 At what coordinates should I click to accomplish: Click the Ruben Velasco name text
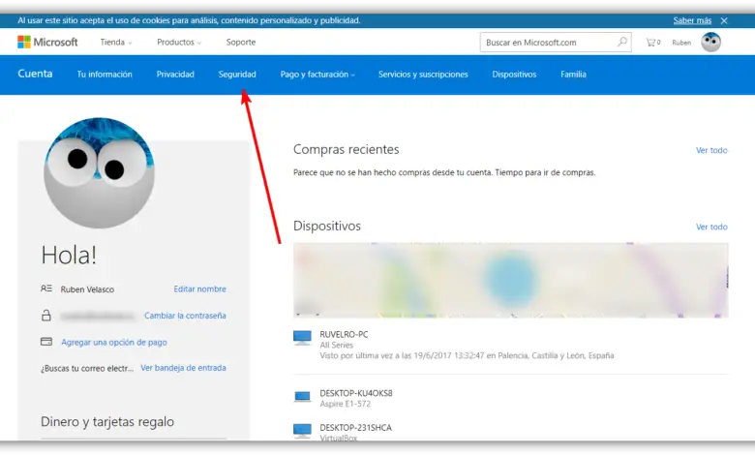[x=87, y=289]
